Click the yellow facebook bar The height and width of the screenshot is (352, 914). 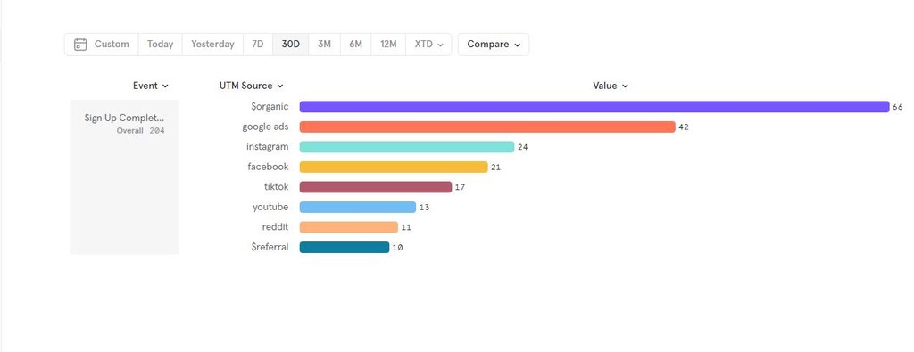[x=394, y=167]
